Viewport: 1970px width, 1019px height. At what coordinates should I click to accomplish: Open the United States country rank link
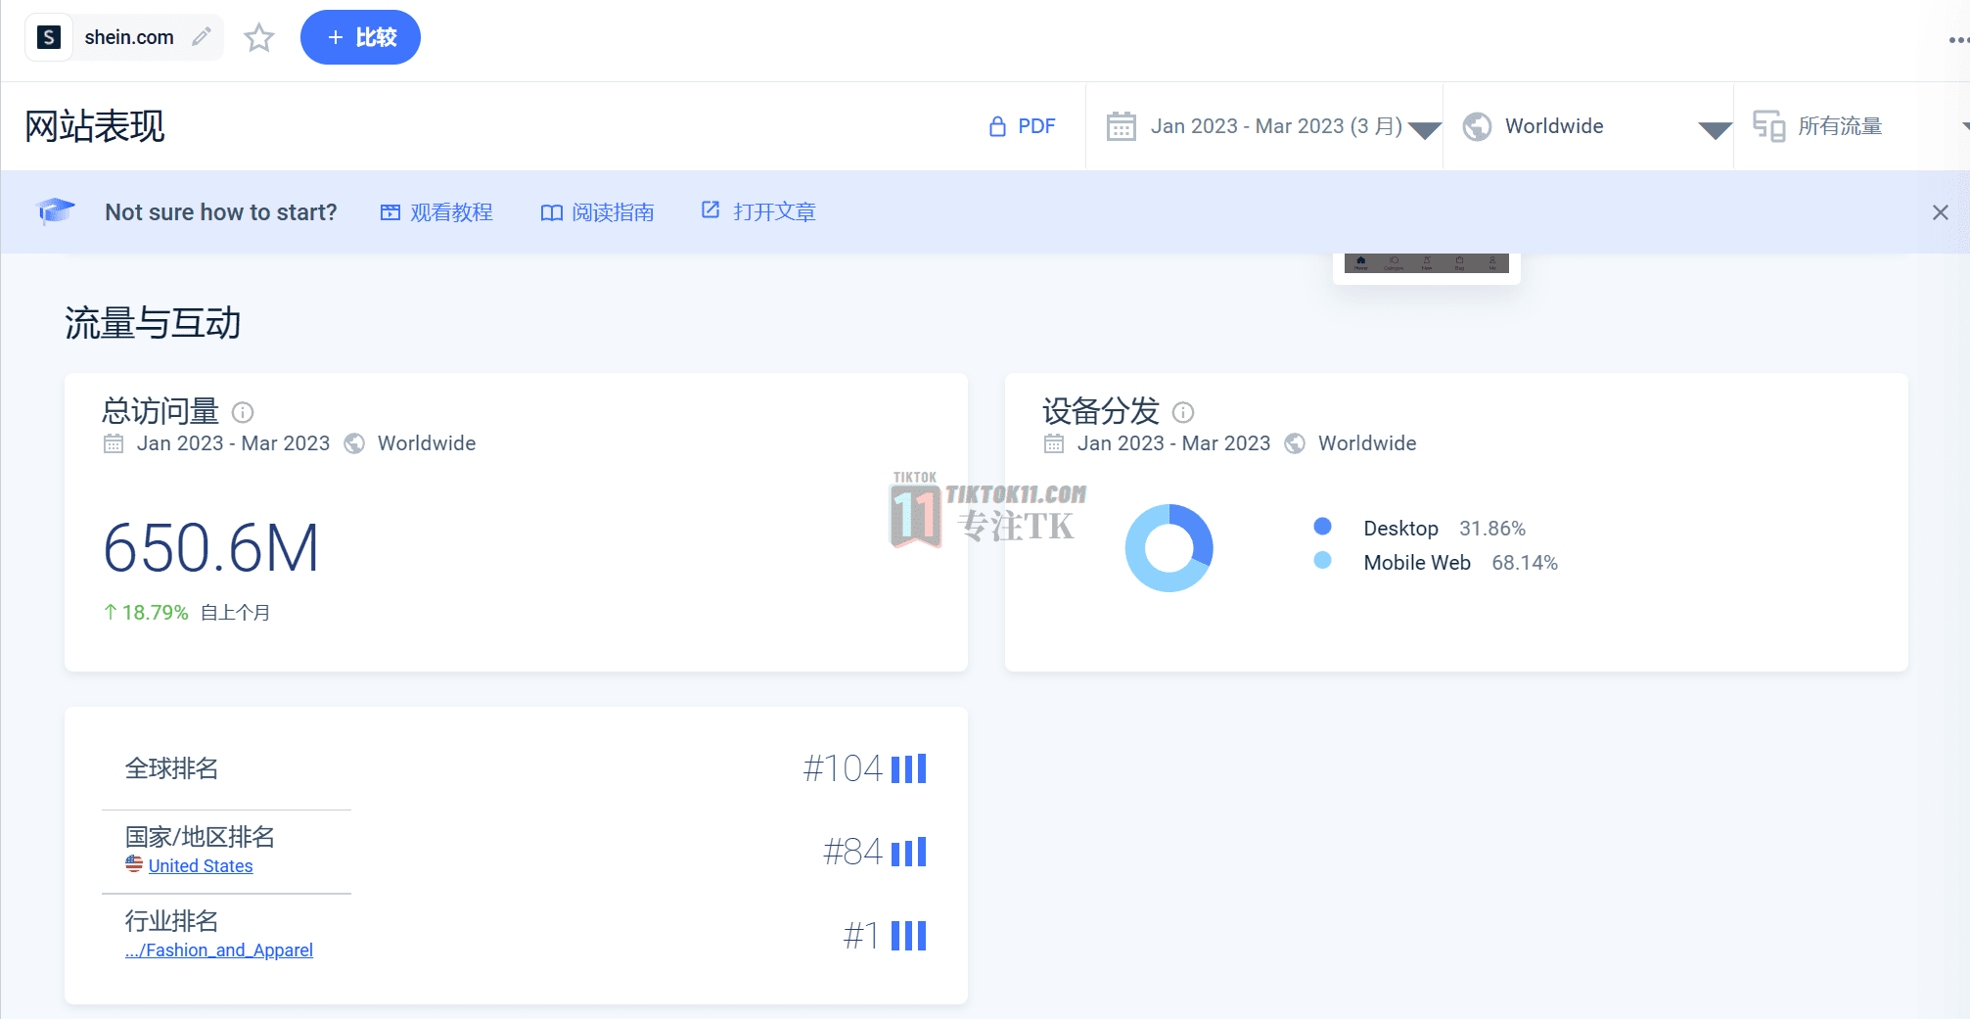201,866
